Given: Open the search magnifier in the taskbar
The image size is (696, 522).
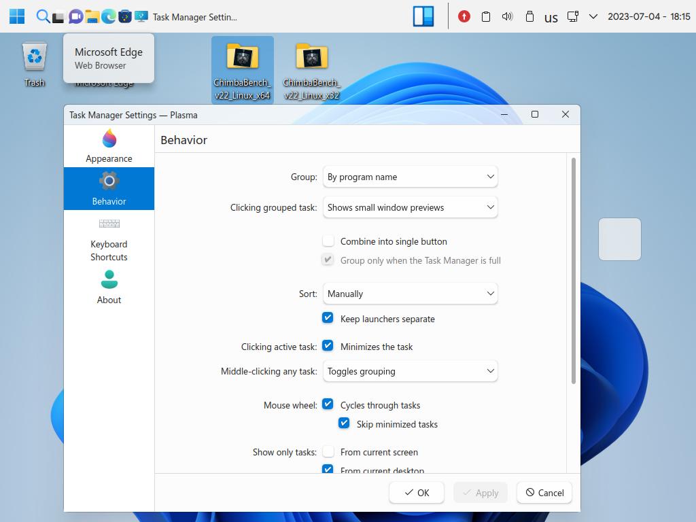Looking at the screenshot, I should 43,16.
